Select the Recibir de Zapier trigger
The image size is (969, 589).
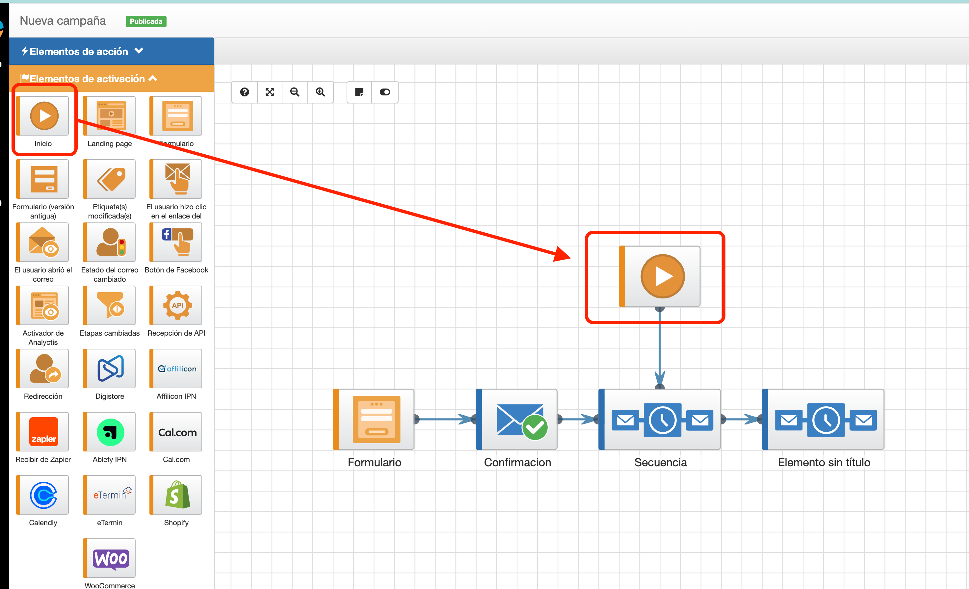(44, 432)
